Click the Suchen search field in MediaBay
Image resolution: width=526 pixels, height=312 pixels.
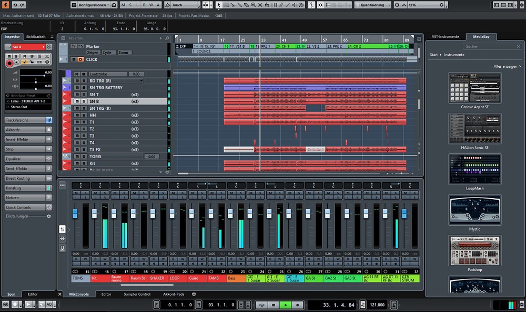pos(492,46)
